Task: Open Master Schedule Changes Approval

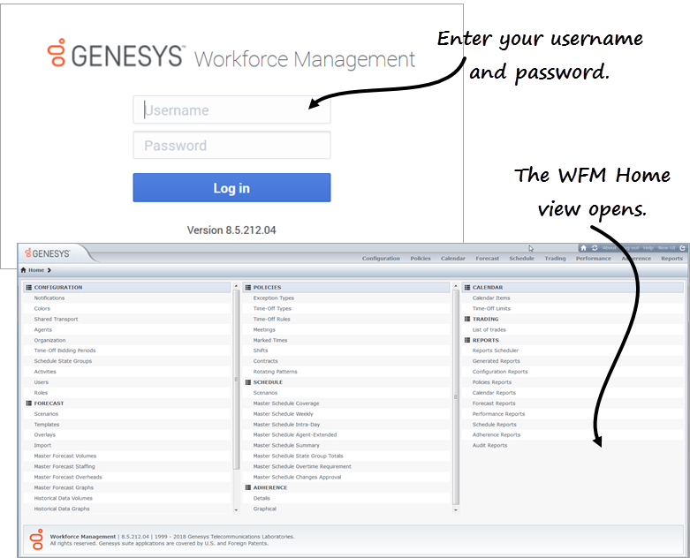Action: coord(297,477)
